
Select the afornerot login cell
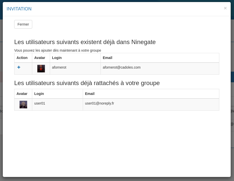pyautogui.click(x=59, y=67)
